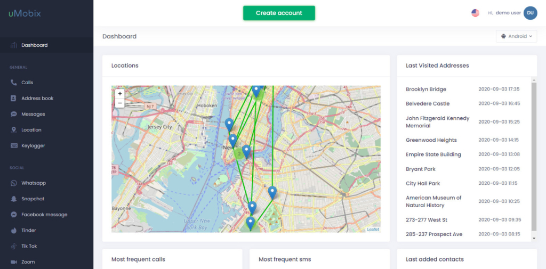Viewport: 546px width, 269px height.
Task: Click the Last Visited Addresses scrollbar
Action: [x=534, y=160]
